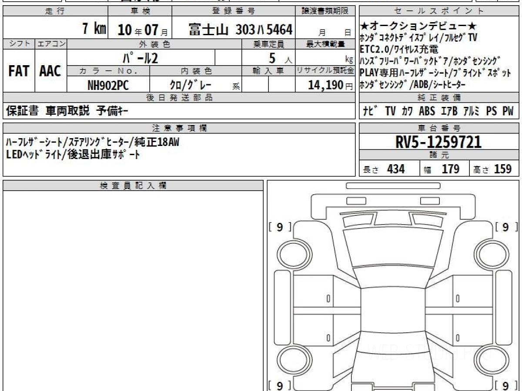Click the ホンダコネクトディスプレイ/フルセグTV line
Screen dimensions: 522x391
418,38
